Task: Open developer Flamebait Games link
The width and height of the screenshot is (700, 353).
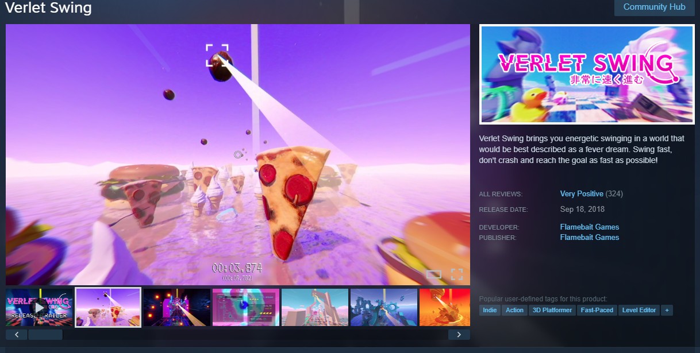Action: coord(590,227)
